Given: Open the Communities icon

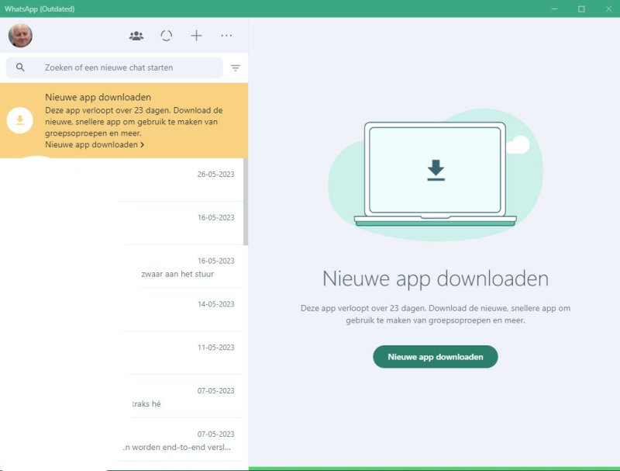Looking at the screenshot, I should [136, 36].
